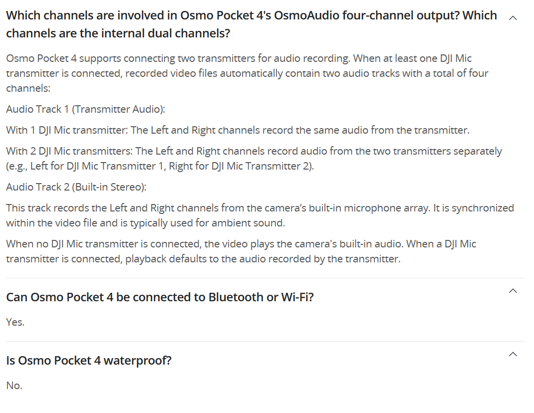This screenshot has width=534, height=413.
Task: Click the "When no DJI Mic transmitter" sentence
Action: click(x=241, y=244)
